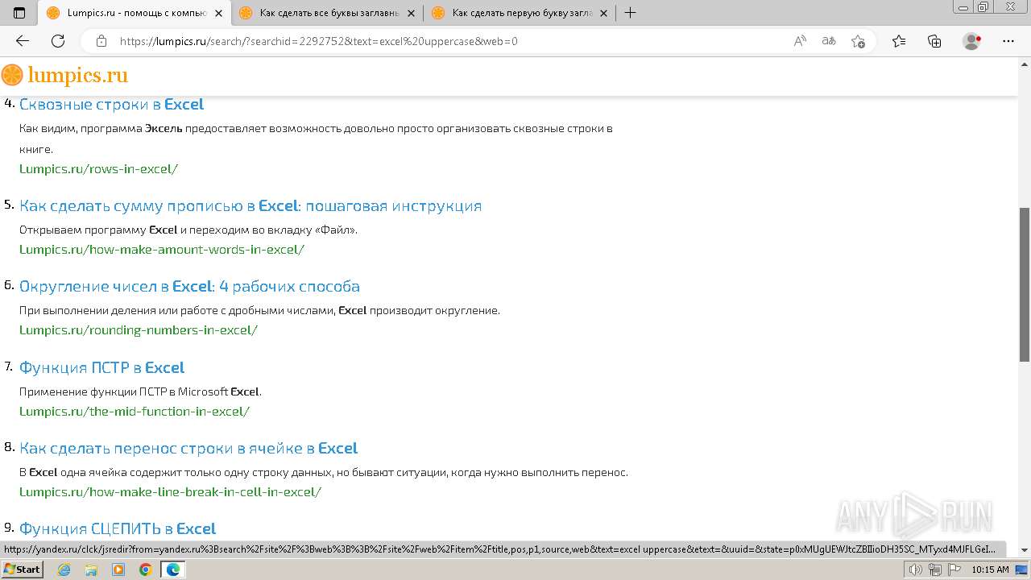1031x580 pixels.
Task: Open the network tray icon
Action: [934, 570]
